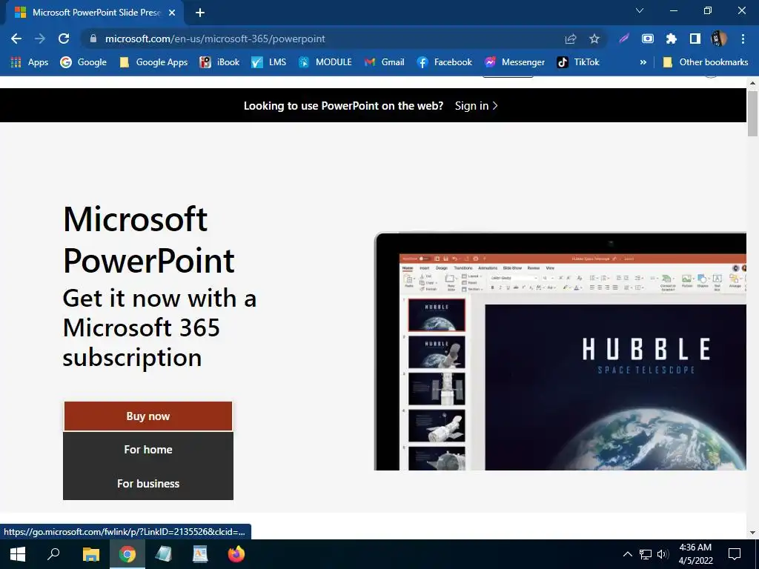
Task: Open the notification center icon
Action: [735, 554]
